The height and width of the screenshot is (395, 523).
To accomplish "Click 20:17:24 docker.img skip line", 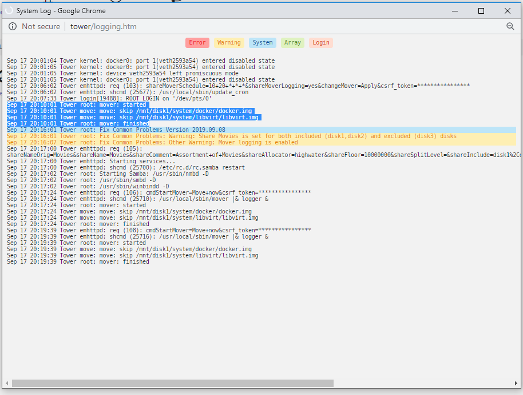I will click(x=129, y=211).
